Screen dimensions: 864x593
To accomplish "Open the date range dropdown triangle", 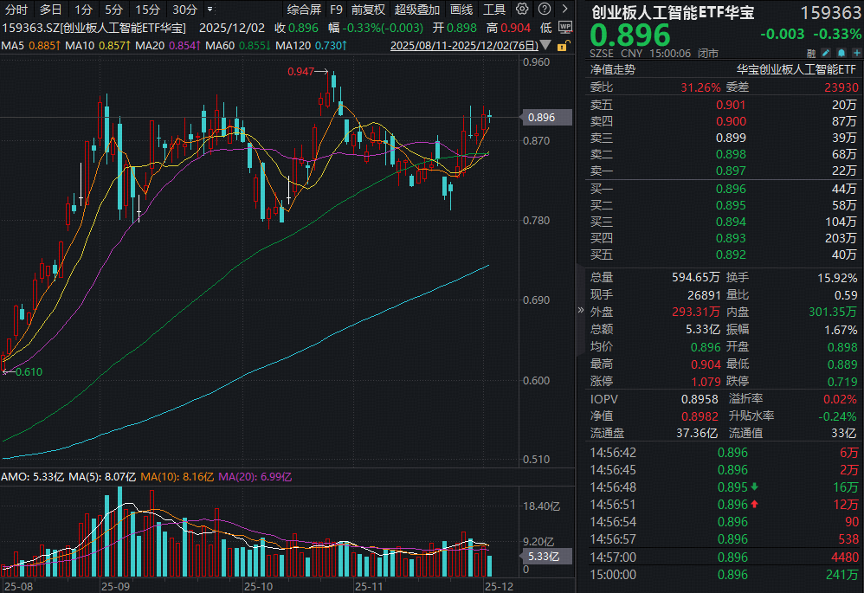I will tap(547, 46).
